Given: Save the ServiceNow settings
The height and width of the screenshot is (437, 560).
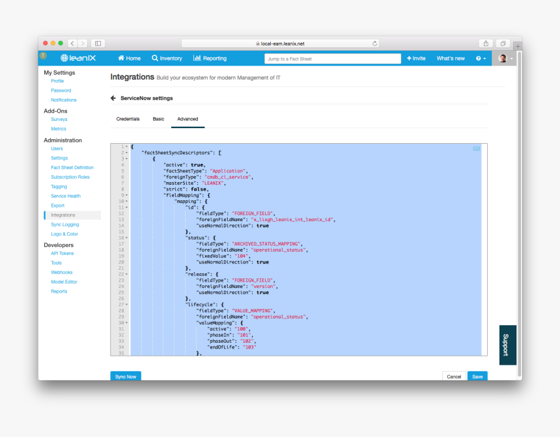Looking at the screenshot, I should coord(477,377).
